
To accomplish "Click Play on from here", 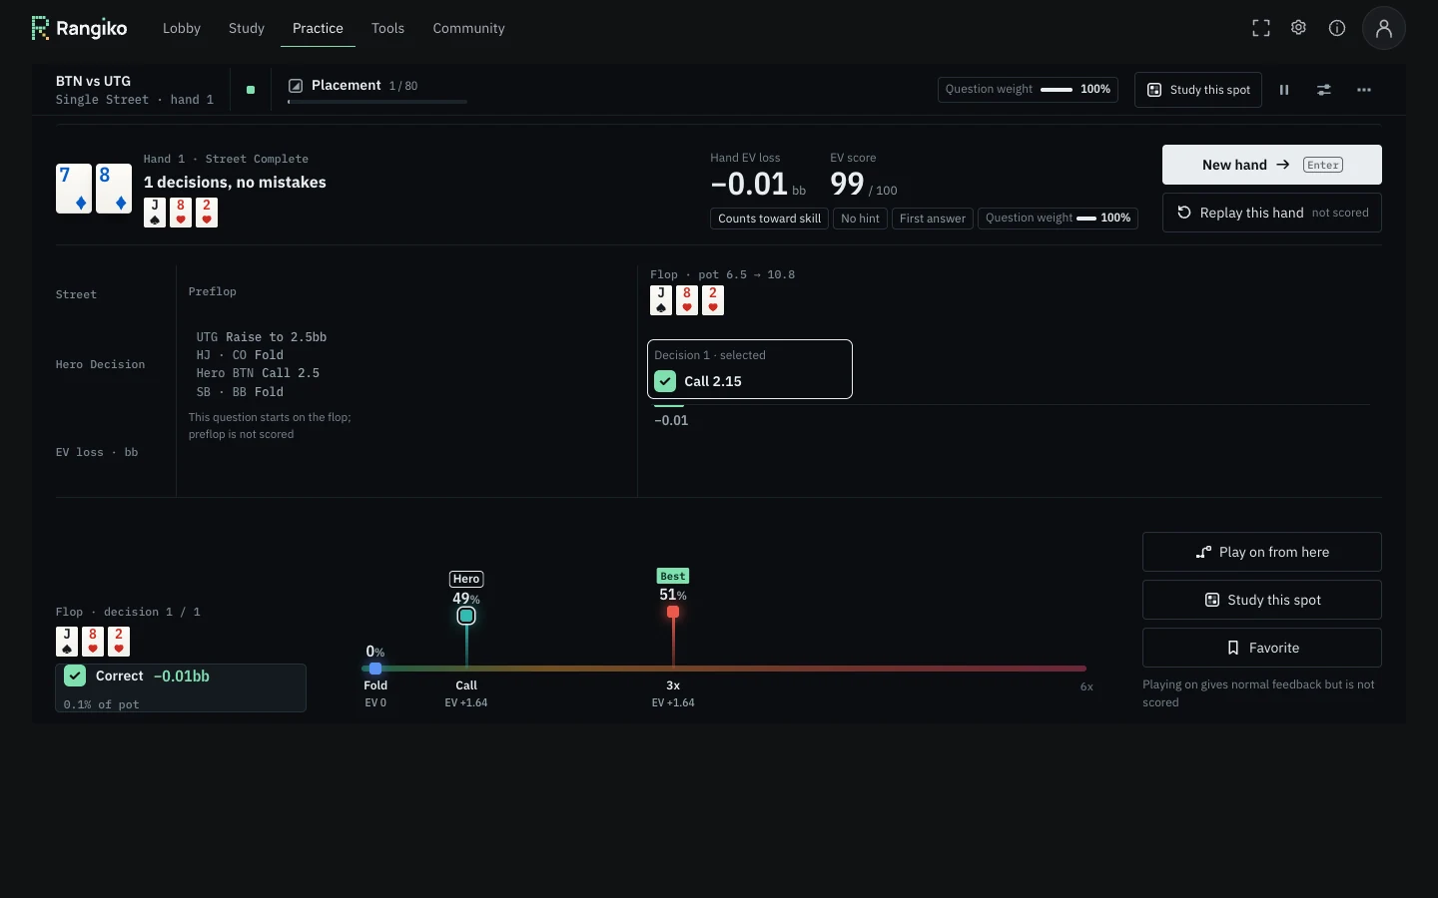I will click(1262, 552).
